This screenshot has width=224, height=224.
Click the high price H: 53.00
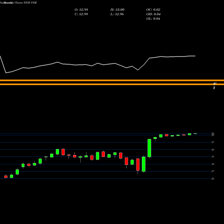117,9
